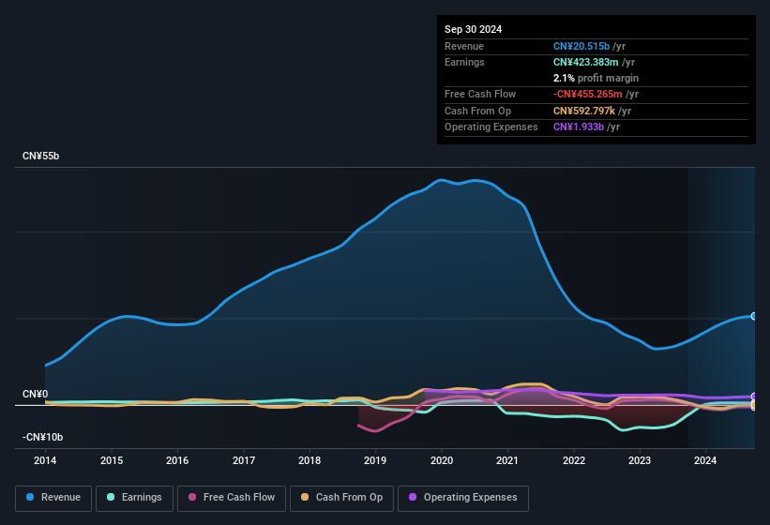
Task: Toggle the Operating Expenses legend button
Action: [x=462, y=498]
